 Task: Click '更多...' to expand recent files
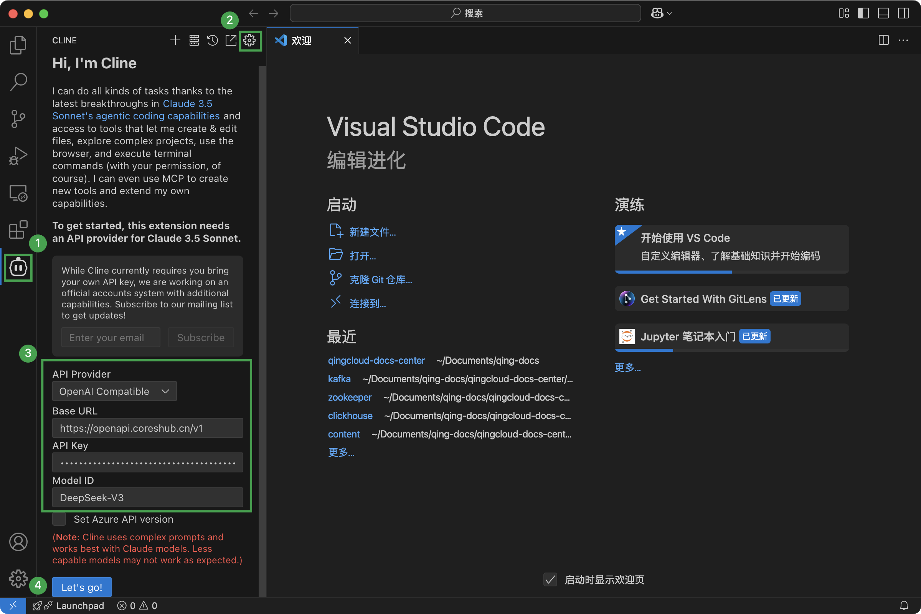[341, 452]
